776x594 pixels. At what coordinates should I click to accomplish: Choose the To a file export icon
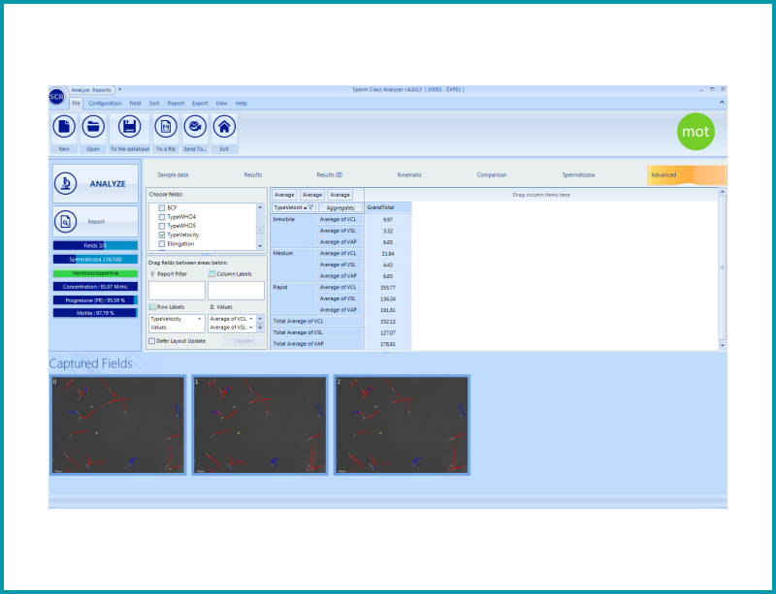click(166, 127)
